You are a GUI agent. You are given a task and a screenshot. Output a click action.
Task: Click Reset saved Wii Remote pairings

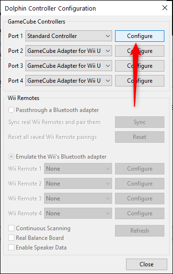point(139,137)
